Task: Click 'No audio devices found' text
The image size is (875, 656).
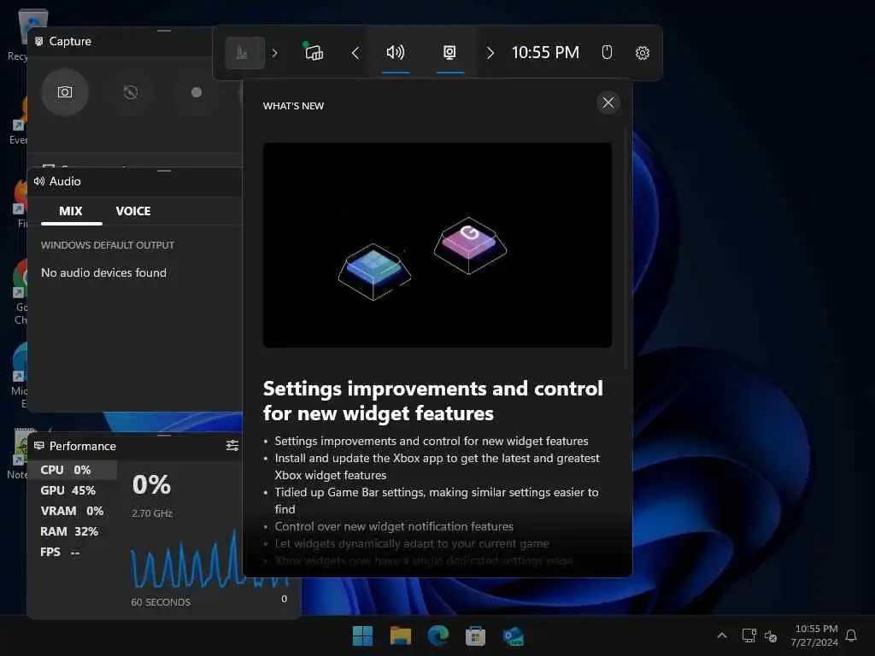Action: click(103, 272)
